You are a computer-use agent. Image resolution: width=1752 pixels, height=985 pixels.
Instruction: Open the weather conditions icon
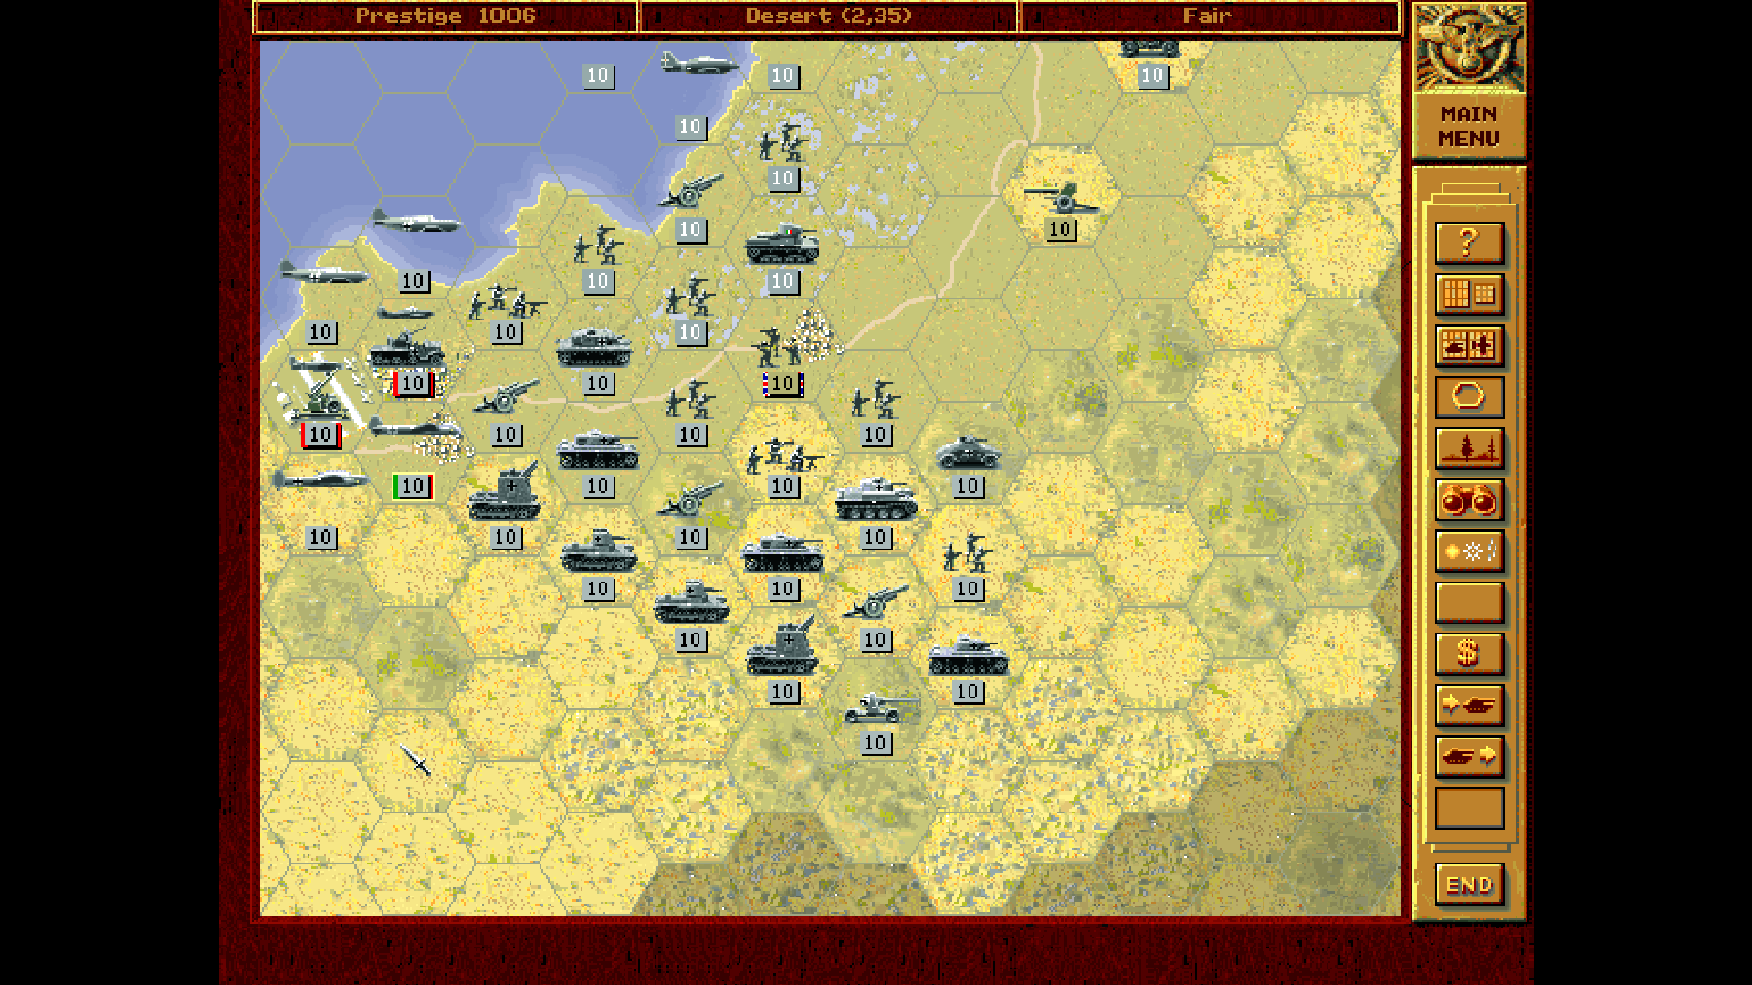[1468, 550]
